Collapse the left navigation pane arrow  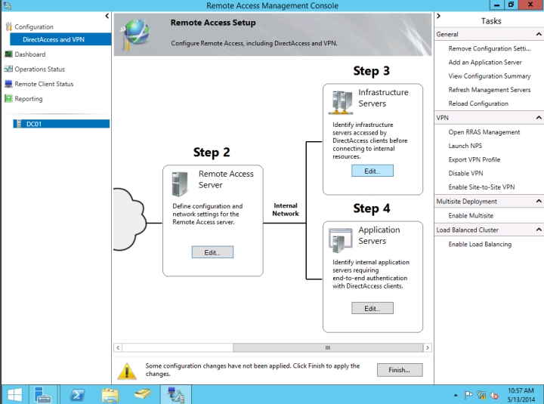tap(107, 16)
